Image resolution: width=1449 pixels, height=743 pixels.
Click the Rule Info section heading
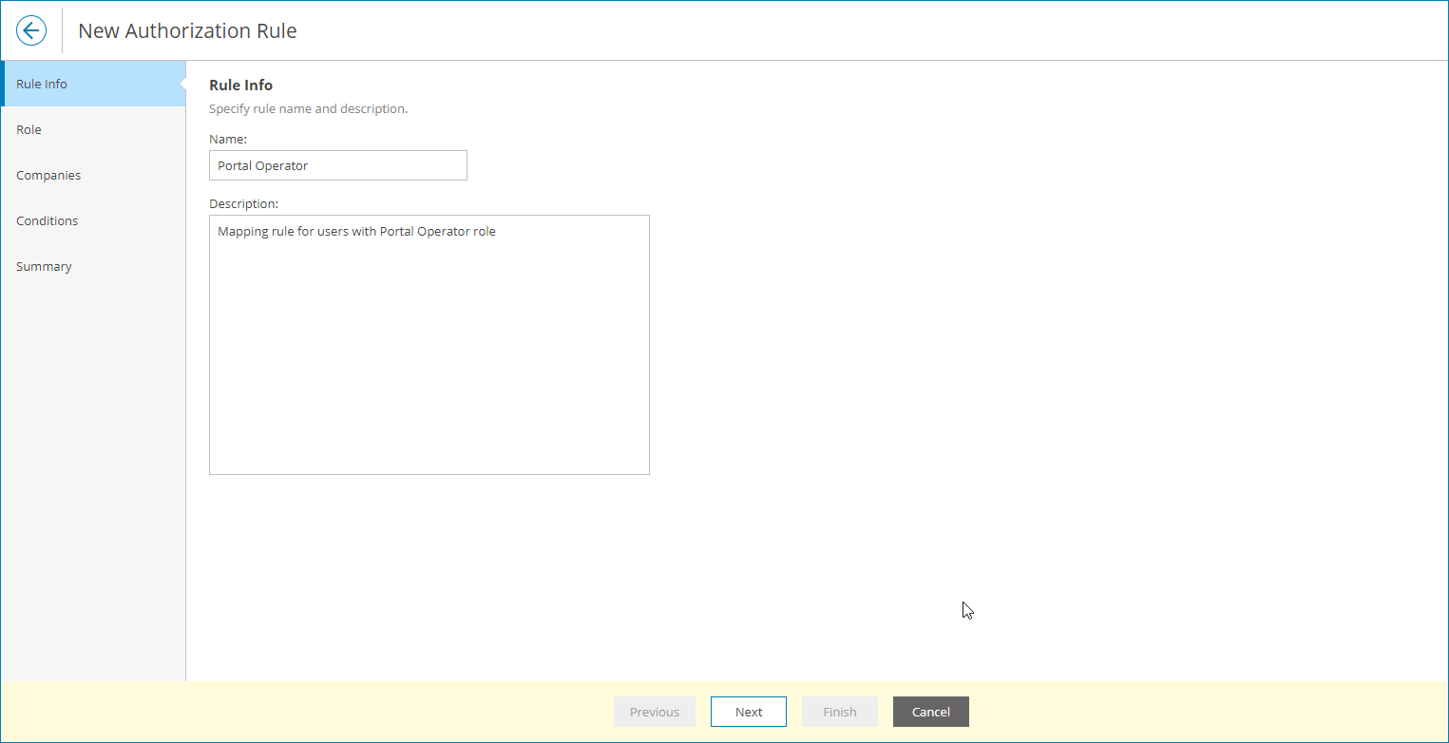[x=241, y=86]
